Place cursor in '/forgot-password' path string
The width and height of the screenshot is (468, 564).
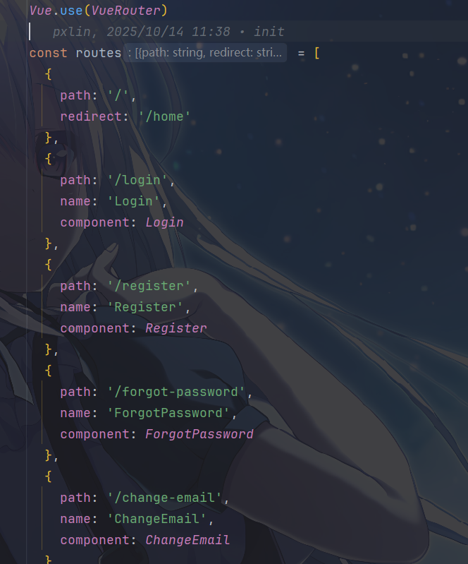tap(176, 392)
